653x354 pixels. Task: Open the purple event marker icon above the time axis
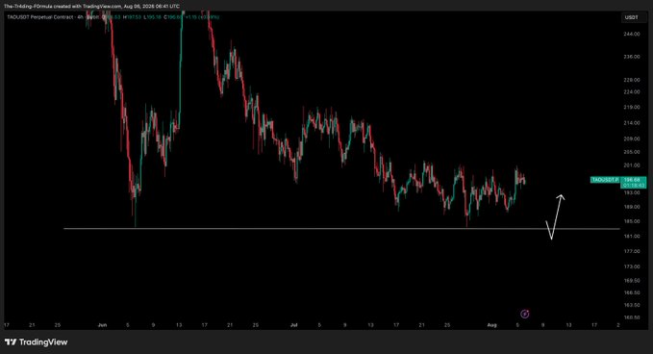tap(525, 314)
